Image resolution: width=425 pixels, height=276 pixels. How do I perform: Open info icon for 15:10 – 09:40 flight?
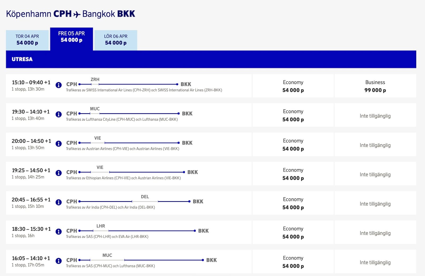59,85
